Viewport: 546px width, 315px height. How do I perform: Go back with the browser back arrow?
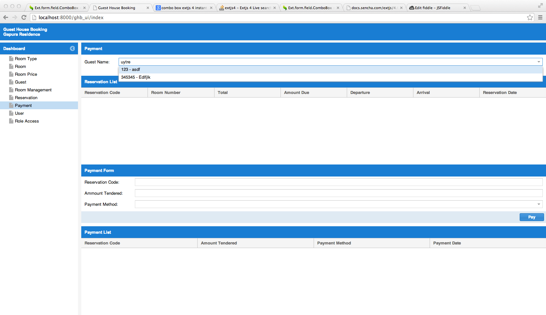[x=6, y=17]
